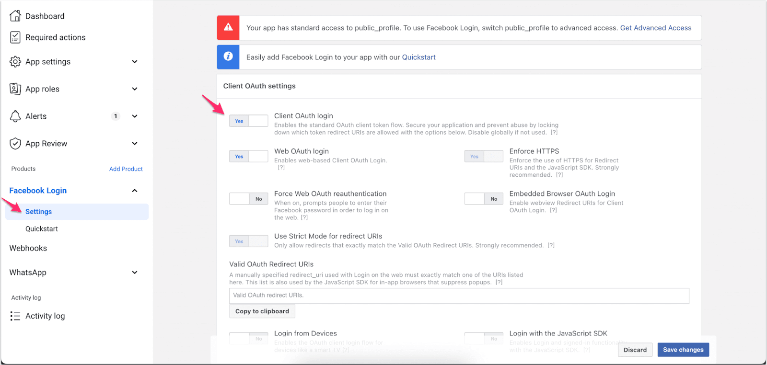Image resolution: width=767 pixels, height=365 pixels.
Task: Click the Activity log list icon
Action: [15, 316]
